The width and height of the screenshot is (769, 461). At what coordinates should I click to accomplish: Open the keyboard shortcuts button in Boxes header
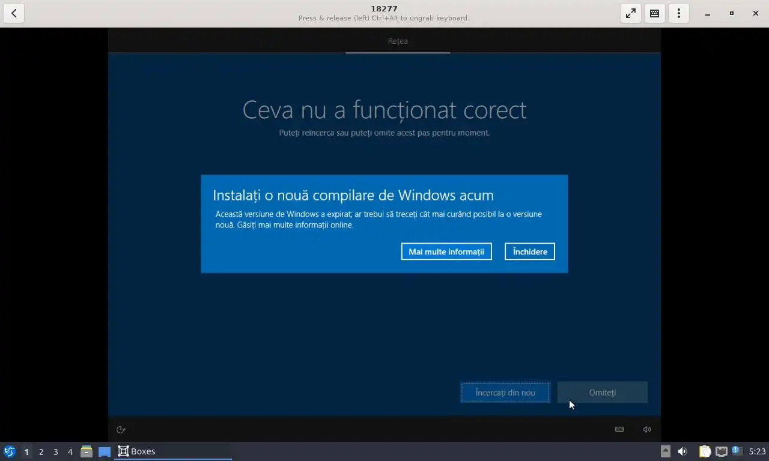point(655,13)
